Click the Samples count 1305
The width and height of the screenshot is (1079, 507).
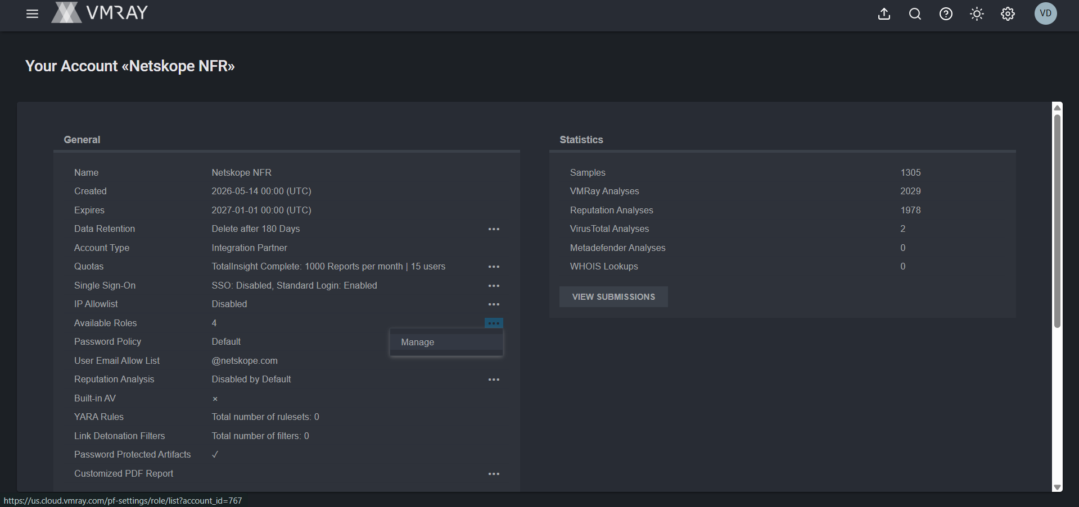(910, 173)
